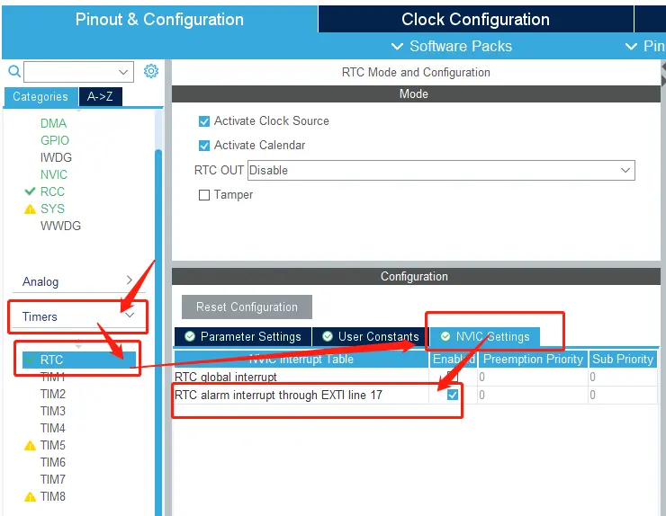Select NVIC in the category list
This screenshot has width=666, height=516.
(54, 174)
